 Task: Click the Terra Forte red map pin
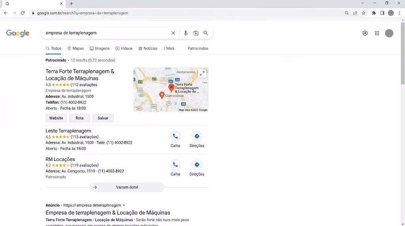pyautogui.click(x=171, y=88)
